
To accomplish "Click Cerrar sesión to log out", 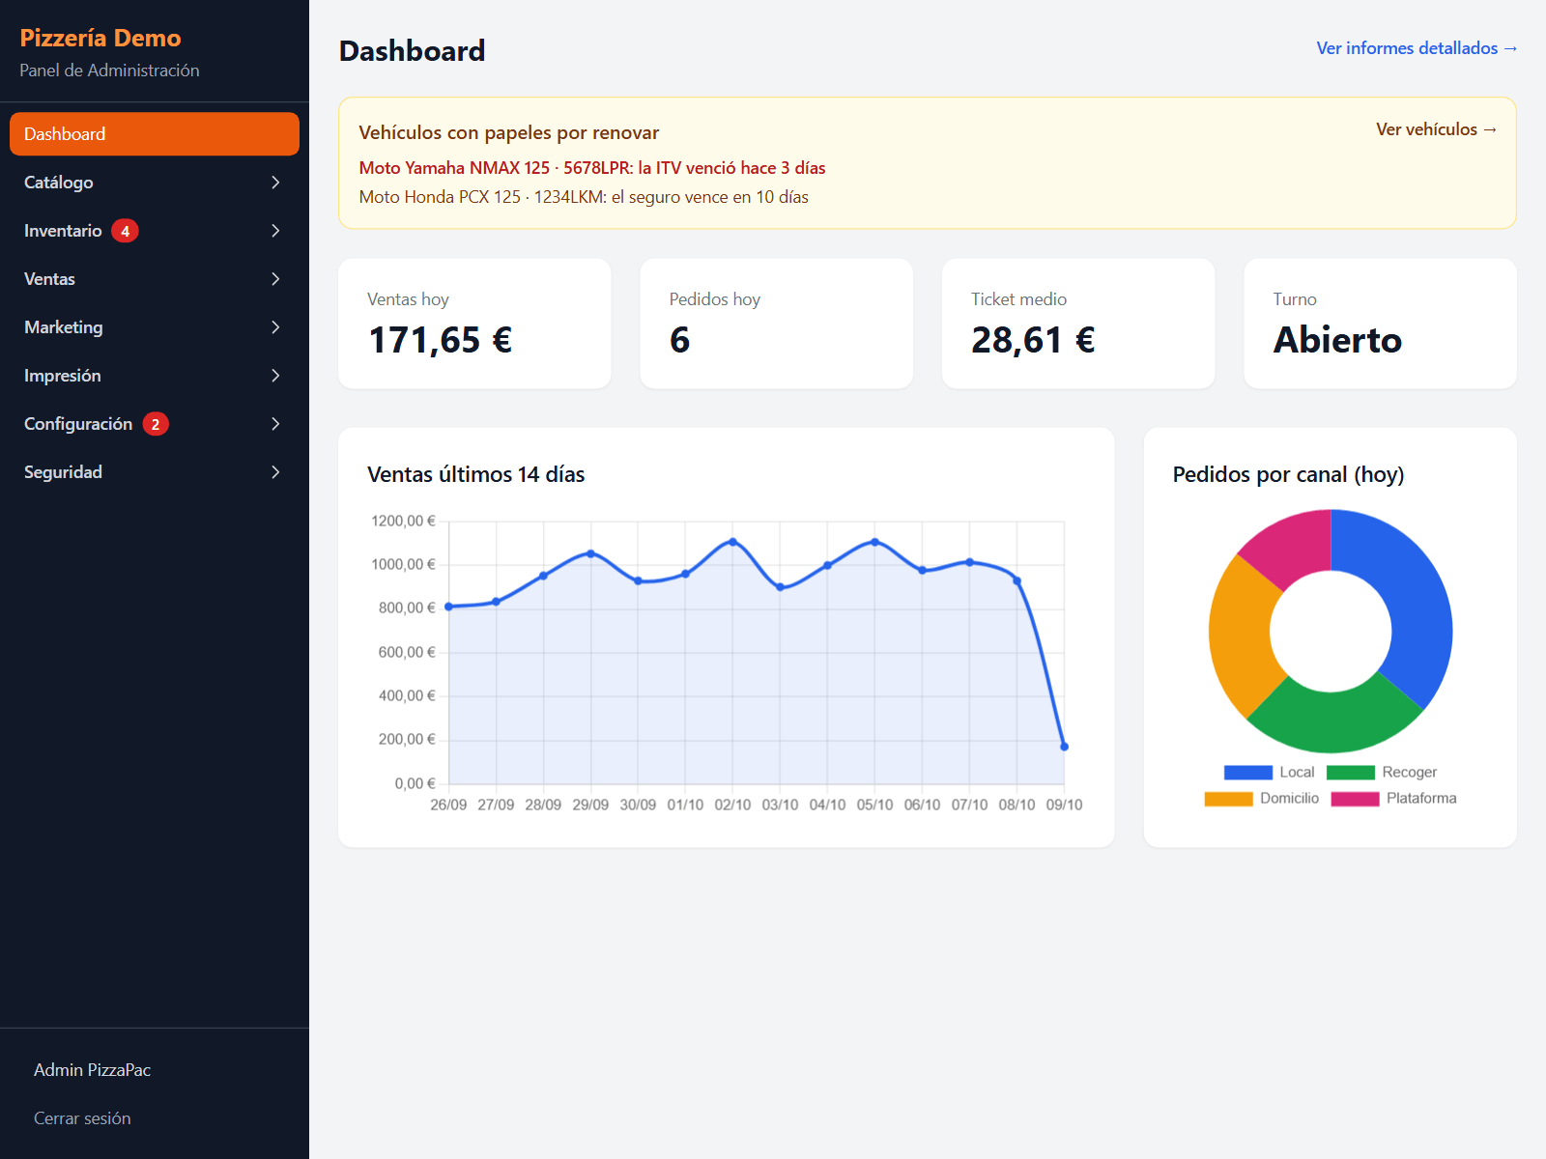I will click(x=82, y=1118).
